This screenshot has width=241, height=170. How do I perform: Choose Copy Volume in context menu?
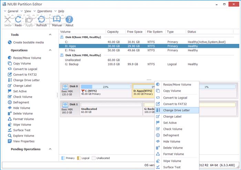(x=177, y=91)
